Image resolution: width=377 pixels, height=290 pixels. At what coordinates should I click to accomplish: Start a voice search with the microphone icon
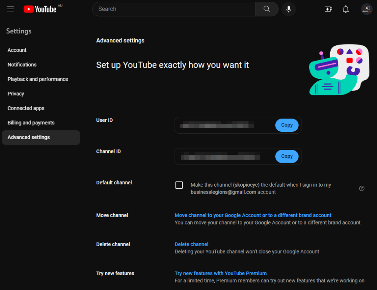click(x=289, y=9)
